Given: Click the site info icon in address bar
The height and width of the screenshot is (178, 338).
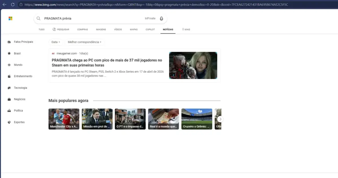Looking at the screenshot, I should tap(21, 4).
